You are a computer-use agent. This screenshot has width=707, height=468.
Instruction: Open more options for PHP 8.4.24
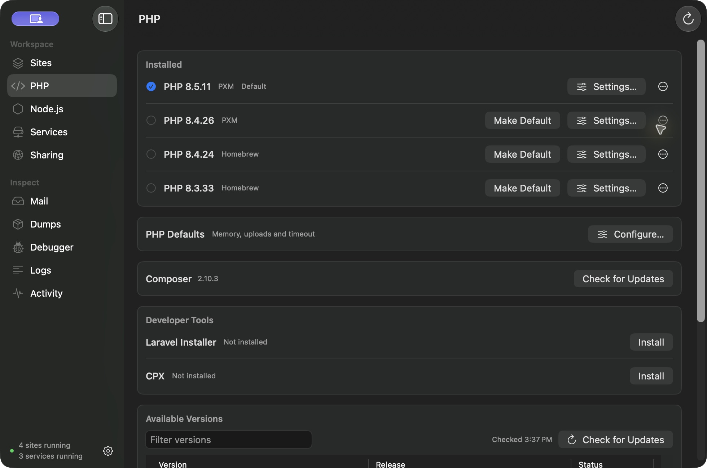click(663, 154)
